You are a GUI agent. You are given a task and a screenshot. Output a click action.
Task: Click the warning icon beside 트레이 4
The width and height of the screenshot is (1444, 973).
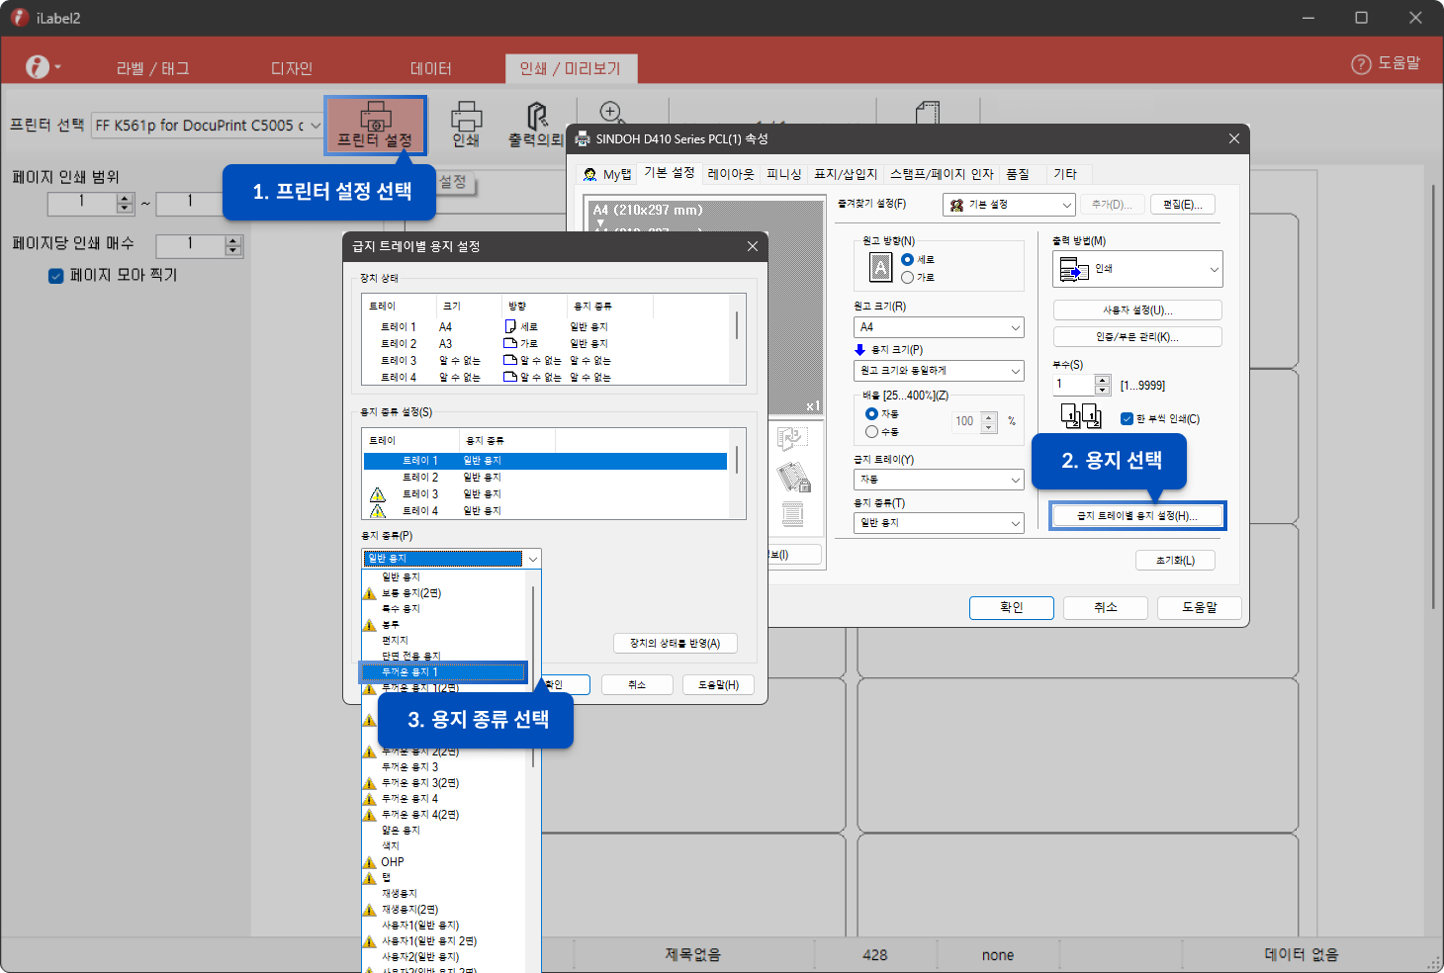377,511
